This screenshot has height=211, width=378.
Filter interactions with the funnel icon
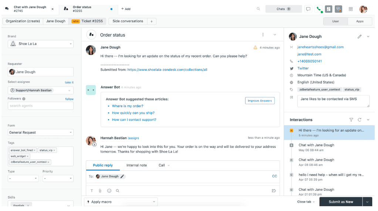point(351,120)
